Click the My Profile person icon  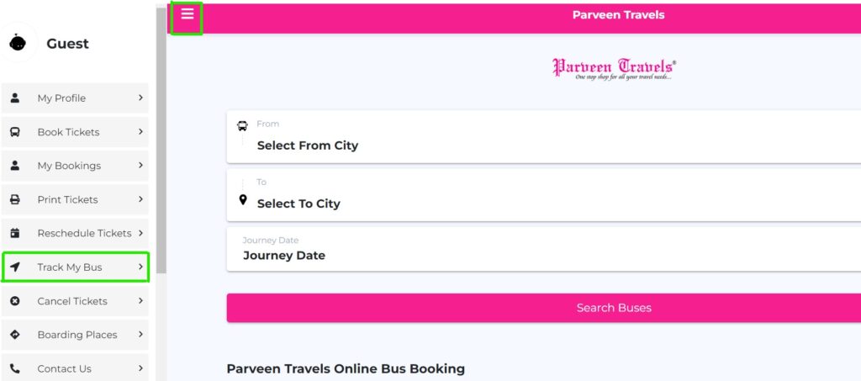[x=15, y=98]
